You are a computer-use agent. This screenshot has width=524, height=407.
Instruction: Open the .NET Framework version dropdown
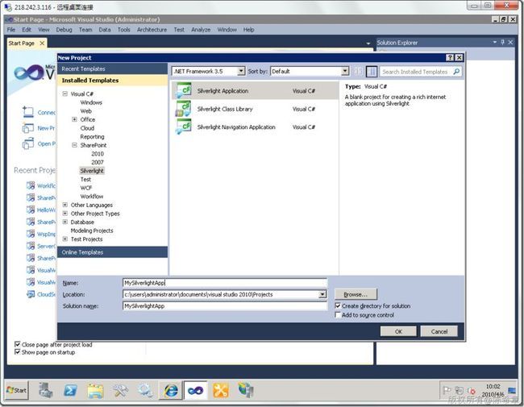(240, 71)
